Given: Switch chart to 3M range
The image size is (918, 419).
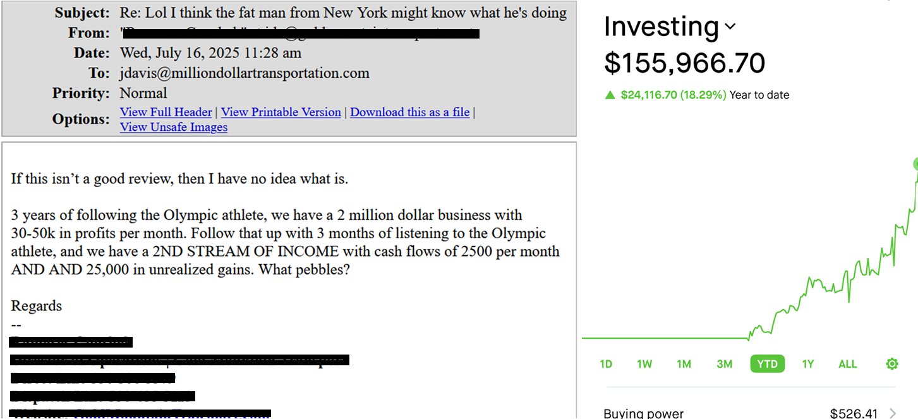Looking at the screenshot, I should [x=724, y=363].
